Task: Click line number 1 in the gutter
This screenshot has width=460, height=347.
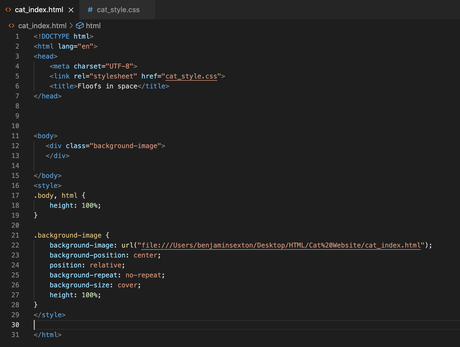Action: click(x=17, y=36)
